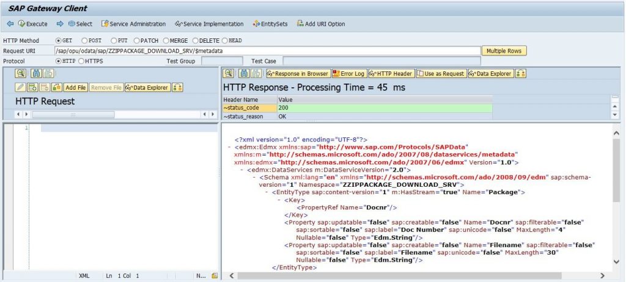The height and width of the screenshot is (282, 626).
Task: Click the Value column header
Action: (x=385, y=99)
